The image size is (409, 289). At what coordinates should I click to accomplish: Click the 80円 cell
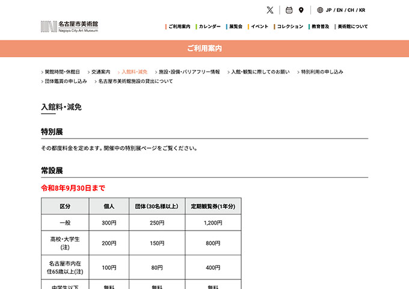click(157, 267)
